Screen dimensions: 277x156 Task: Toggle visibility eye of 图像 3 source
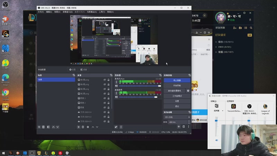pyautogui.click(x=105, y=98)
